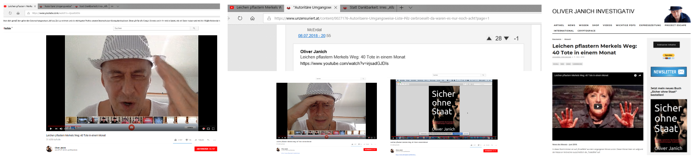Click the next video skip icon
Image resolution: width=691 pixels, height=161 pixels.
[x=56, y=129]
